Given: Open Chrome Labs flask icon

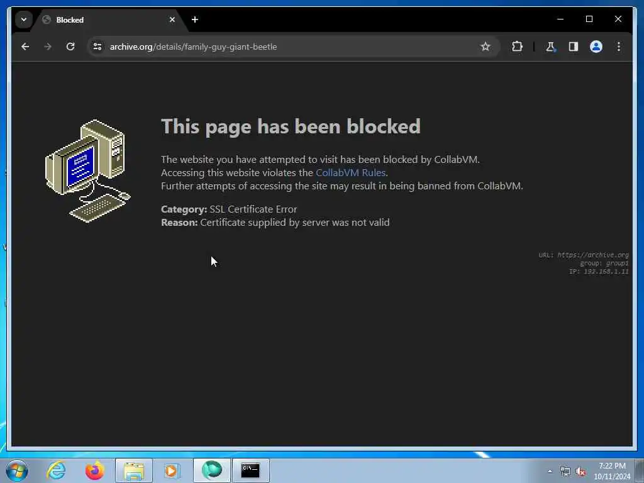Looking at the screenshot, I should click(550, 47).
